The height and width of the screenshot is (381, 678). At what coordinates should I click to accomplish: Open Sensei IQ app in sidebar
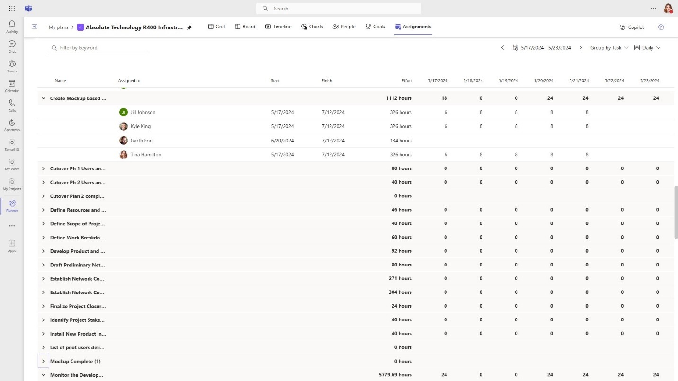click(12, 145)
